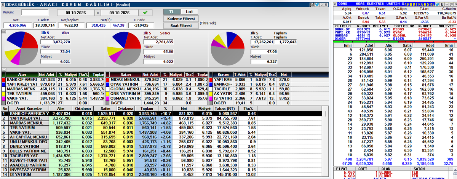The width and height of the screenshot is (457, 179).
Task: Click the red swatch beside BANK-OF-AMERI buyer
Action: point(3,80)
